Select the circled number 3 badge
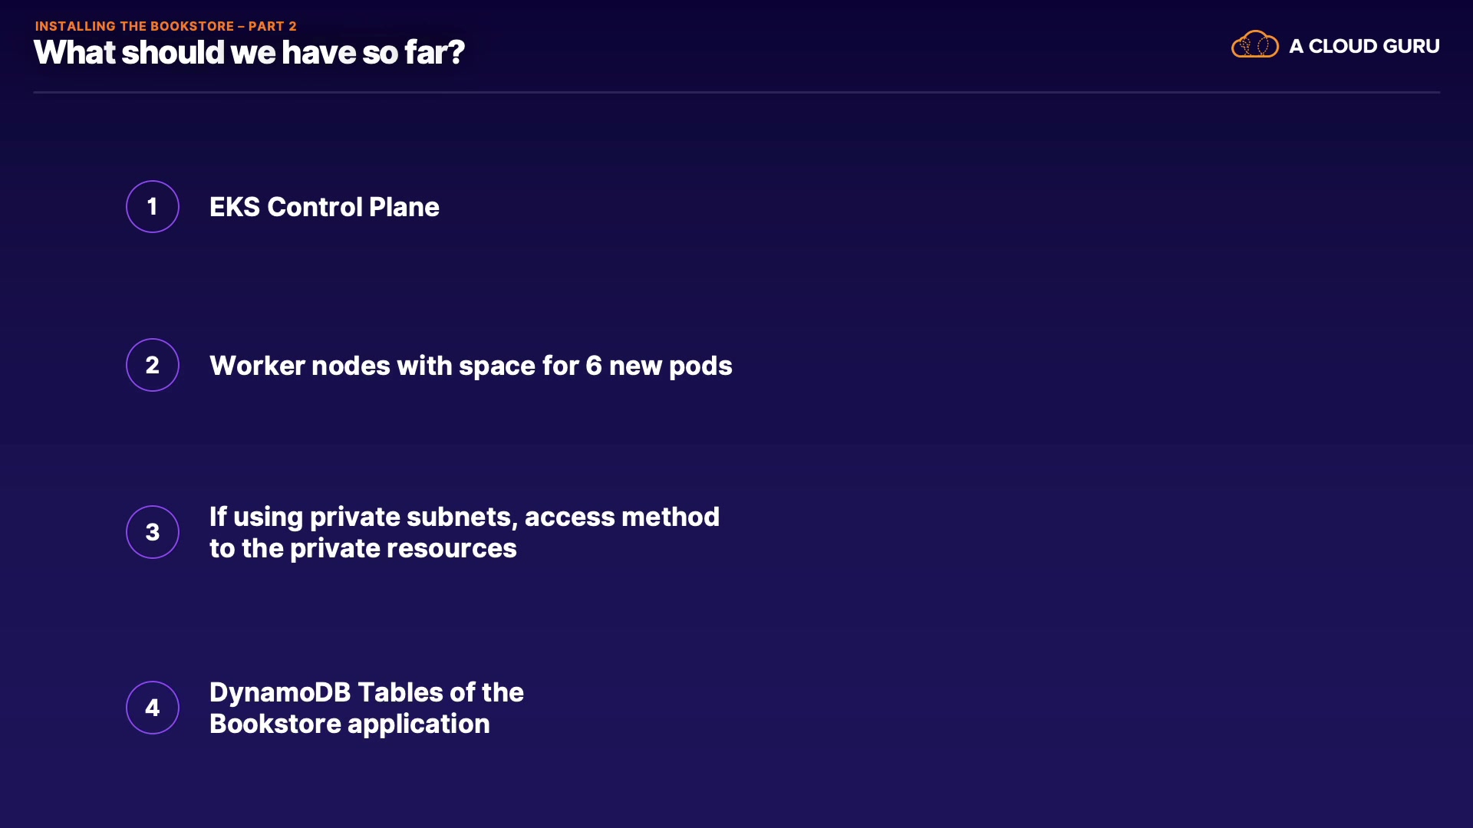 [x=153, y=532]
